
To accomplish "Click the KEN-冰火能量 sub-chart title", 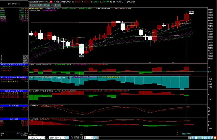I will (x=40, y=64).
